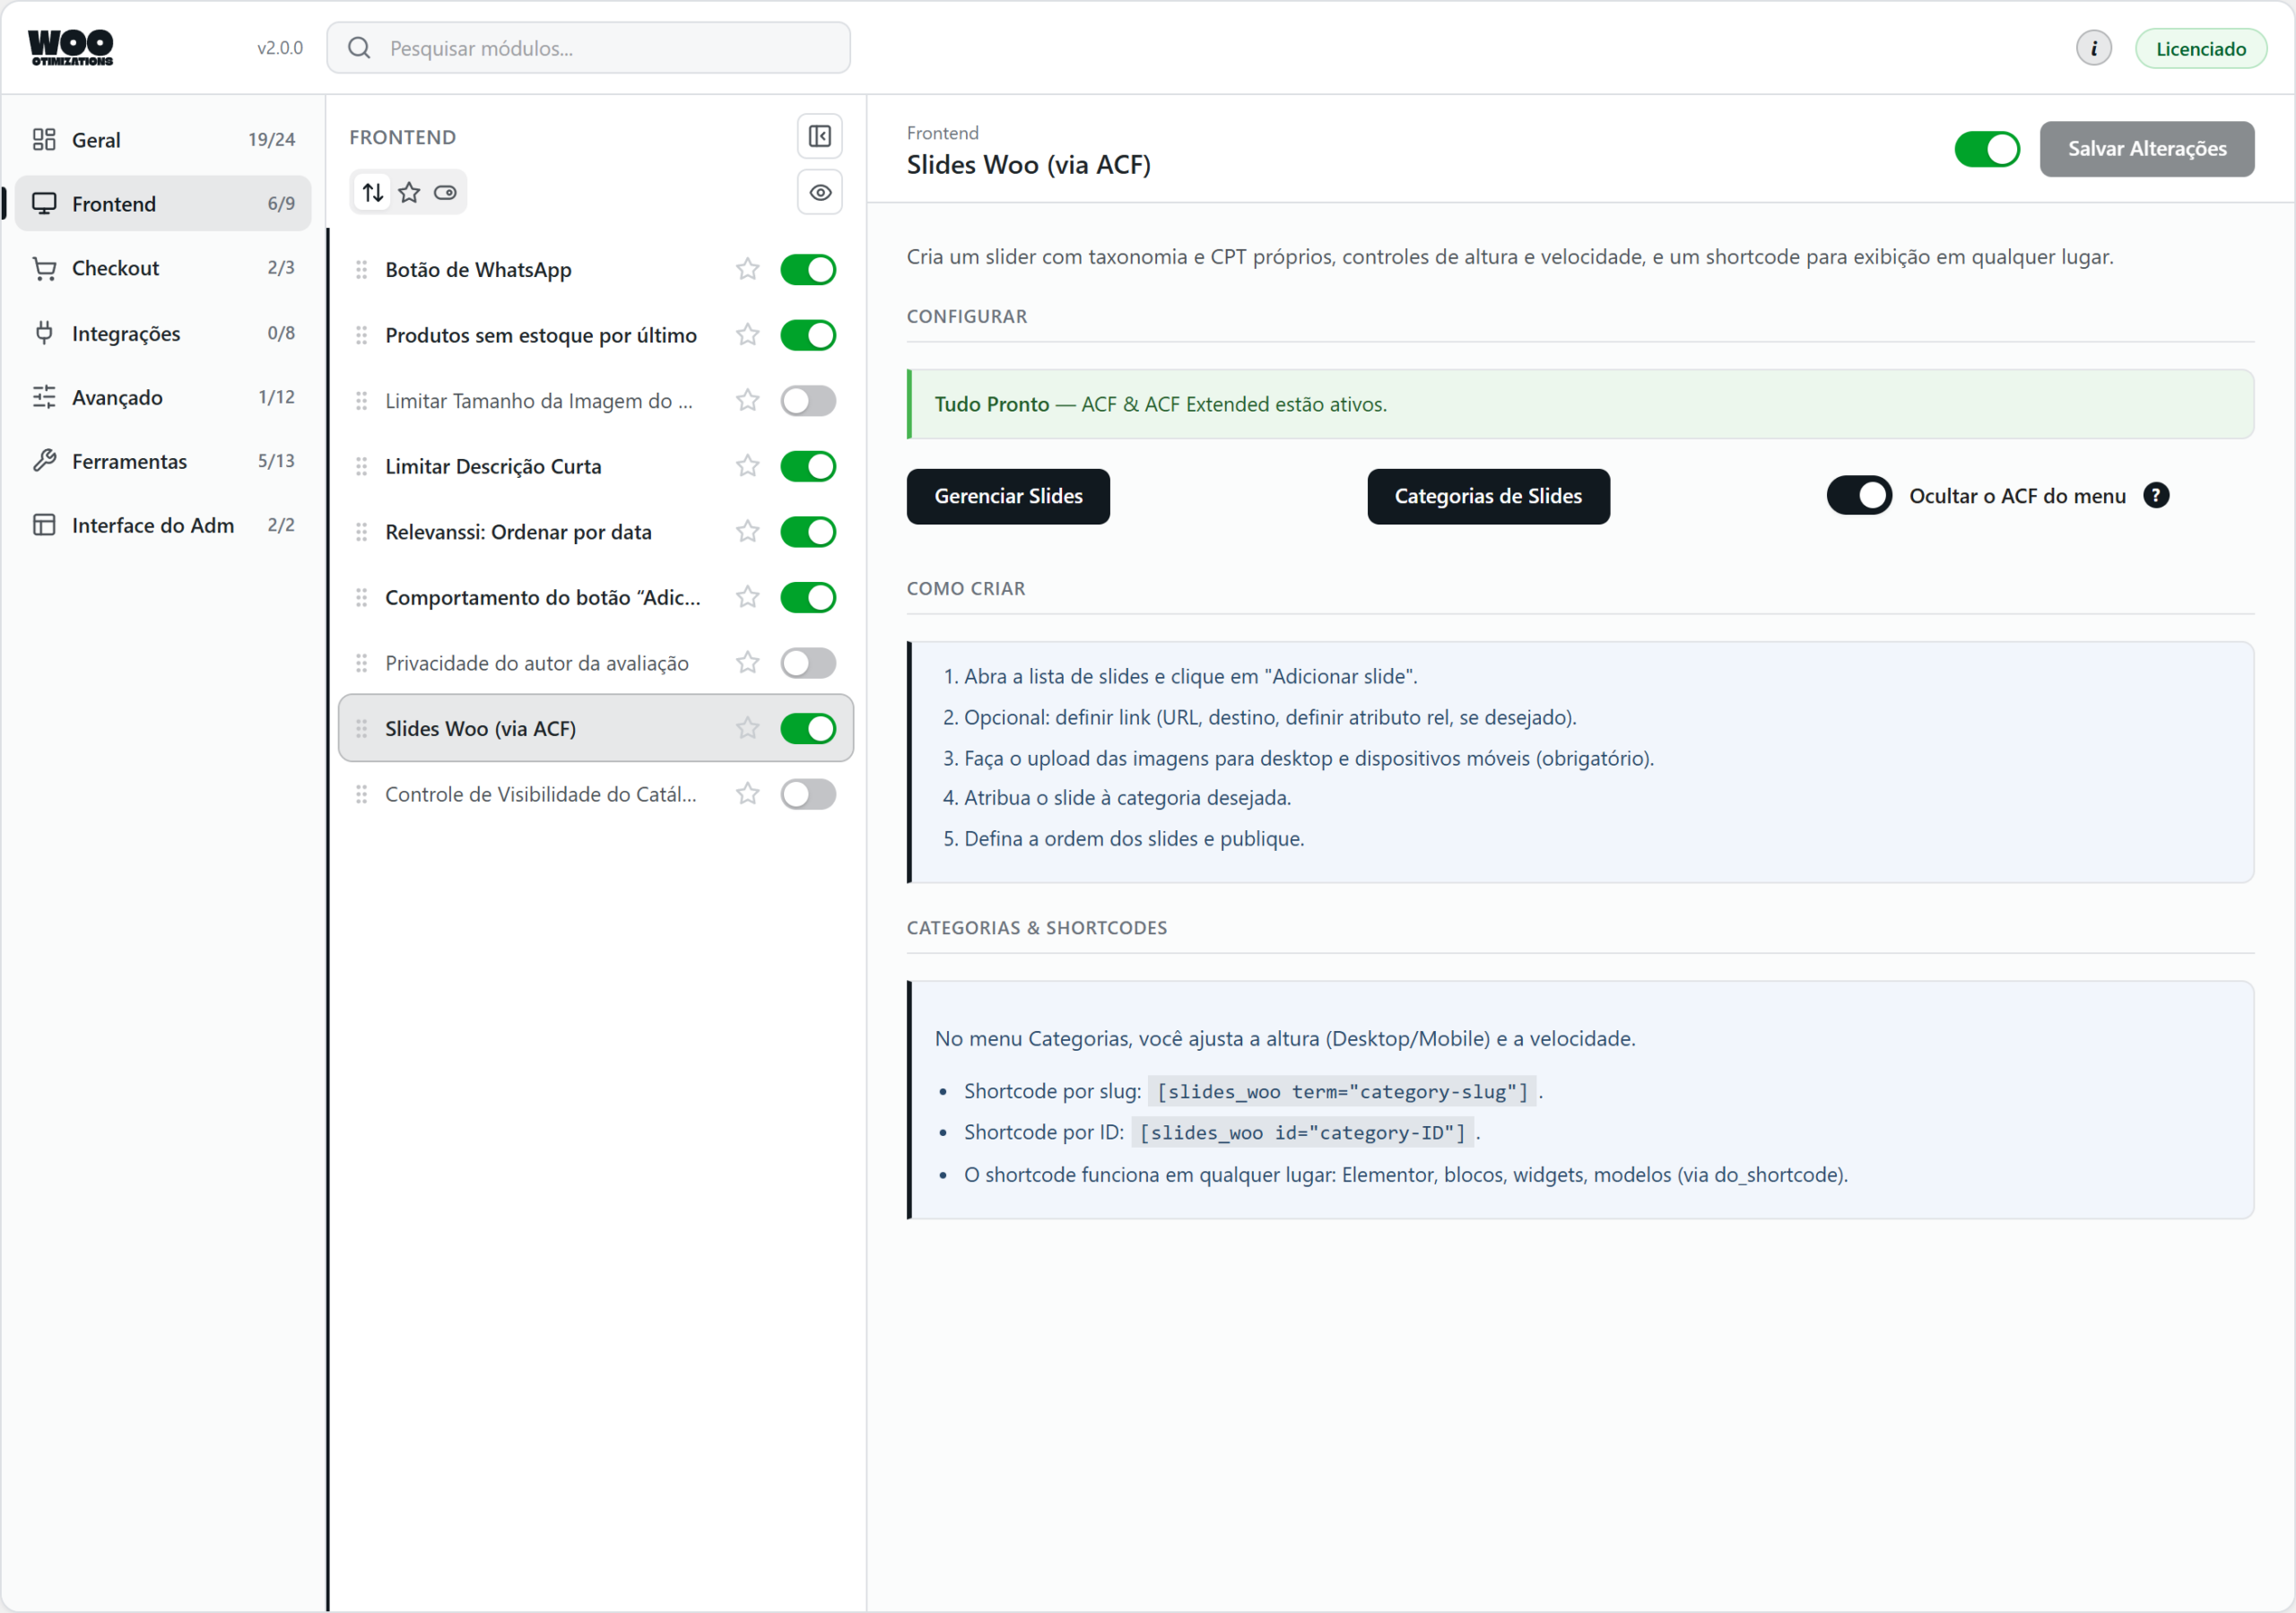The height and width of the screenshot is (1613, 2296).
Task: Open the Geral section
Action: click(x=163, y=139)
